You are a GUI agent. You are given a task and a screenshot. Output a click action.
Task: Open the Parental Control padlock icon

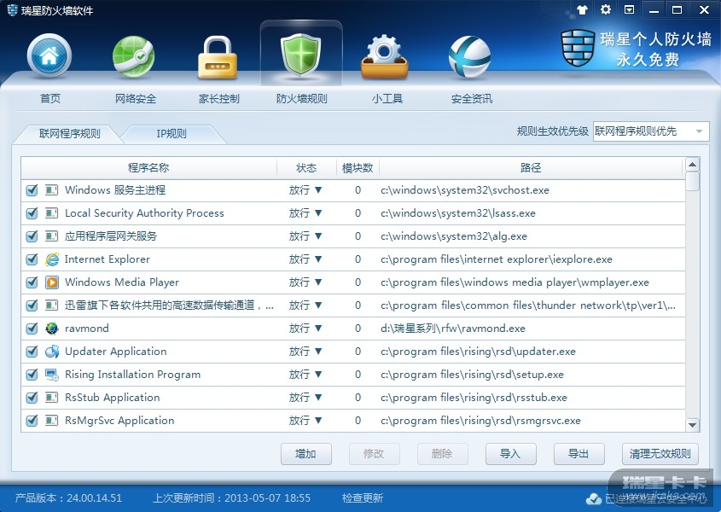click(x=218, y=57)
